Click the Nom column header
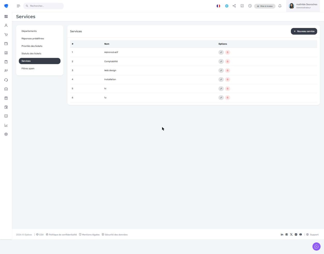 (x=107, y=44)
